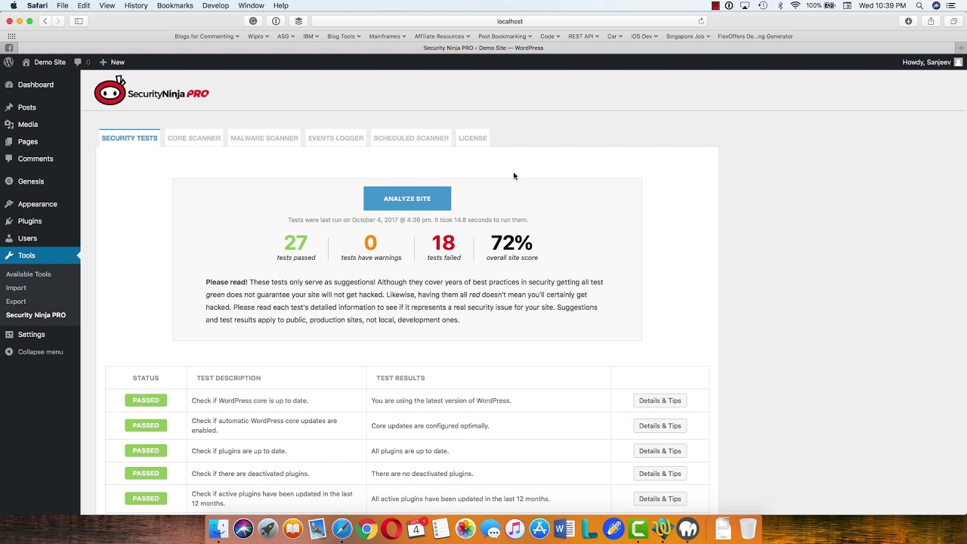Open the Dashboard icon in the admin sidebar
Screen dimensions: 967x544
point(11,84)
